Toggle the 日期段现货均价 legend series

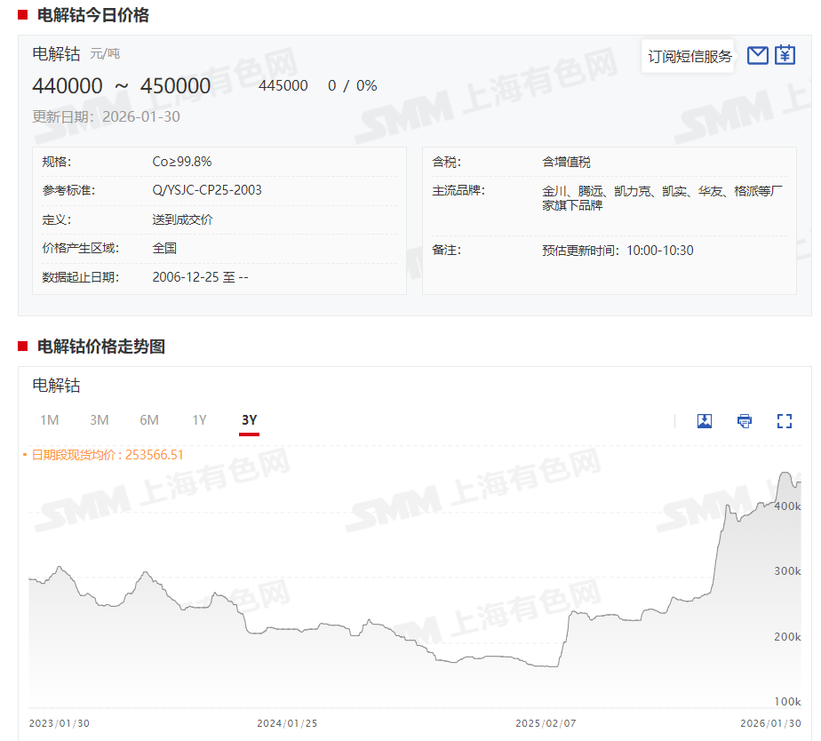pyautogui.click(x=107, y=455)
